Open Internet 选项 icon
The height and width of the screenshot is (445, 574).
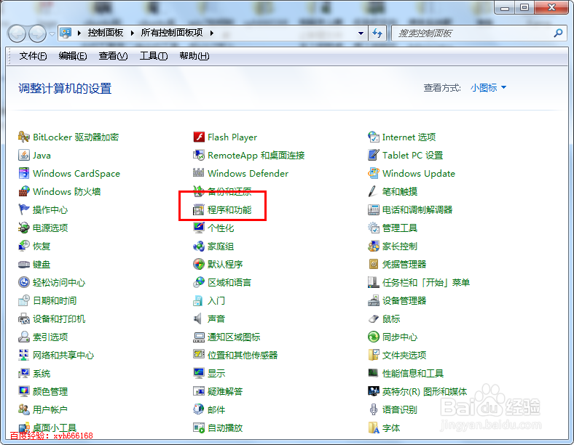tap(374, 137)
